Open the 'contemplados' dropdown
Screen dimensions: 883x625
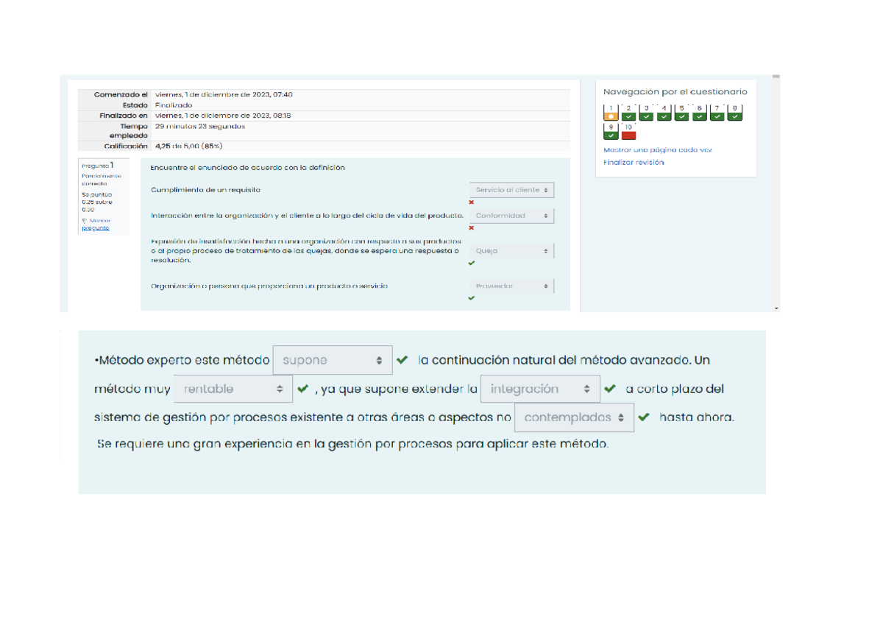coord(574,417)
